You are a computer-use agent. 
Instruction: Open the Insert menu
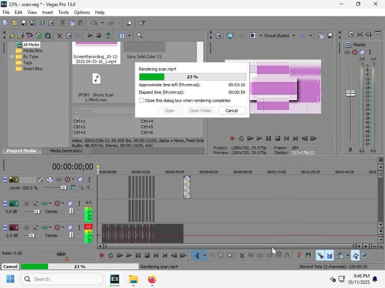(x=47, y=12)
